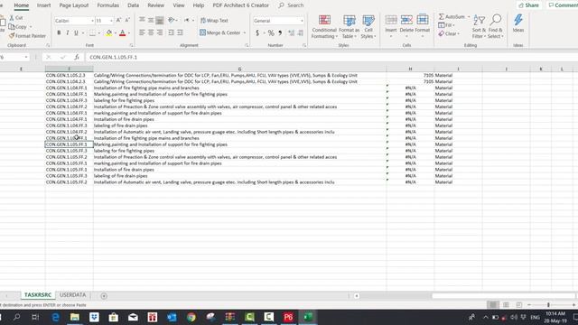Screen dimensions: 578x325
Task: Apply the fill color bucket
Action: [x=108, y=32]
